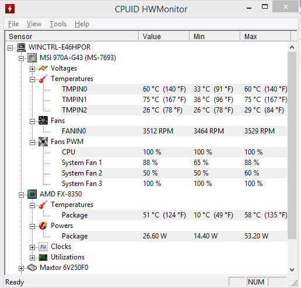Select the System Fan 3 row
Viewport: 301px width, 288px height.
(174, 184)
